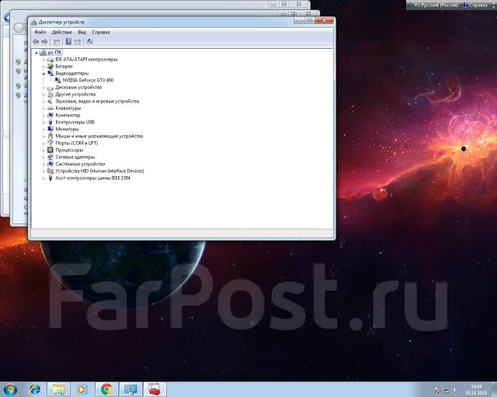Collapse the pc-ПК root node

click(x=36, y=53)
